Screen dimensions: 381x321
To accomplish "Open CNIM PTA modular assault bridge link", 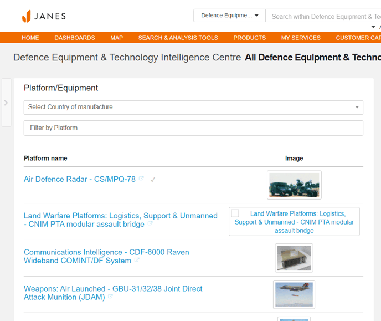I will tap(121, 220).
